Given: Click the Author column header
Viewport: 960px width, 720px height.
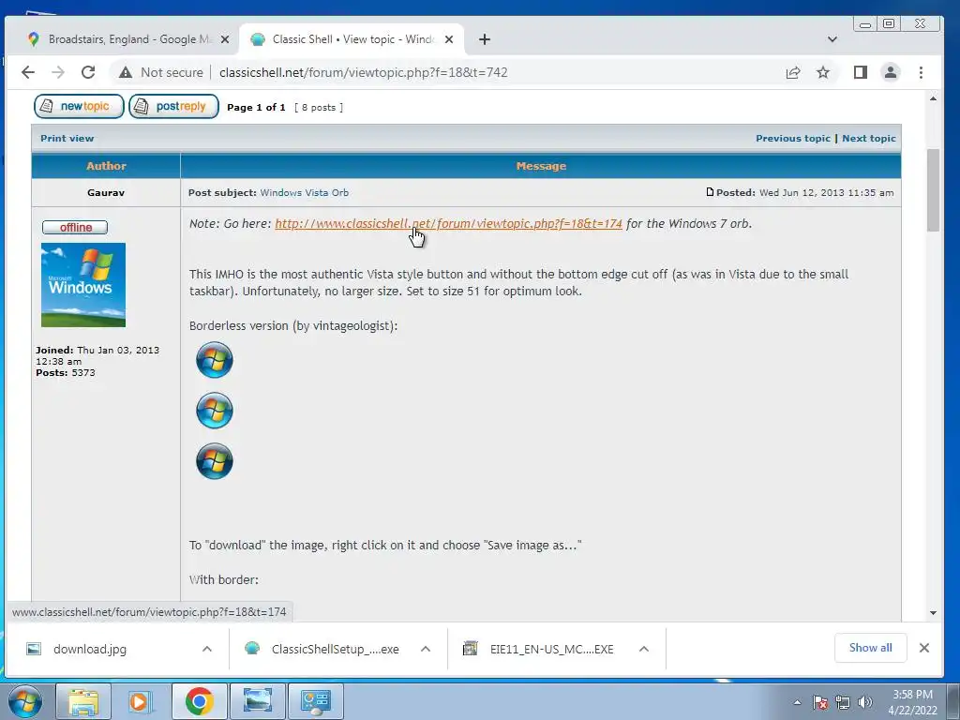Looking at the screenshot, I should pos(106,166).
